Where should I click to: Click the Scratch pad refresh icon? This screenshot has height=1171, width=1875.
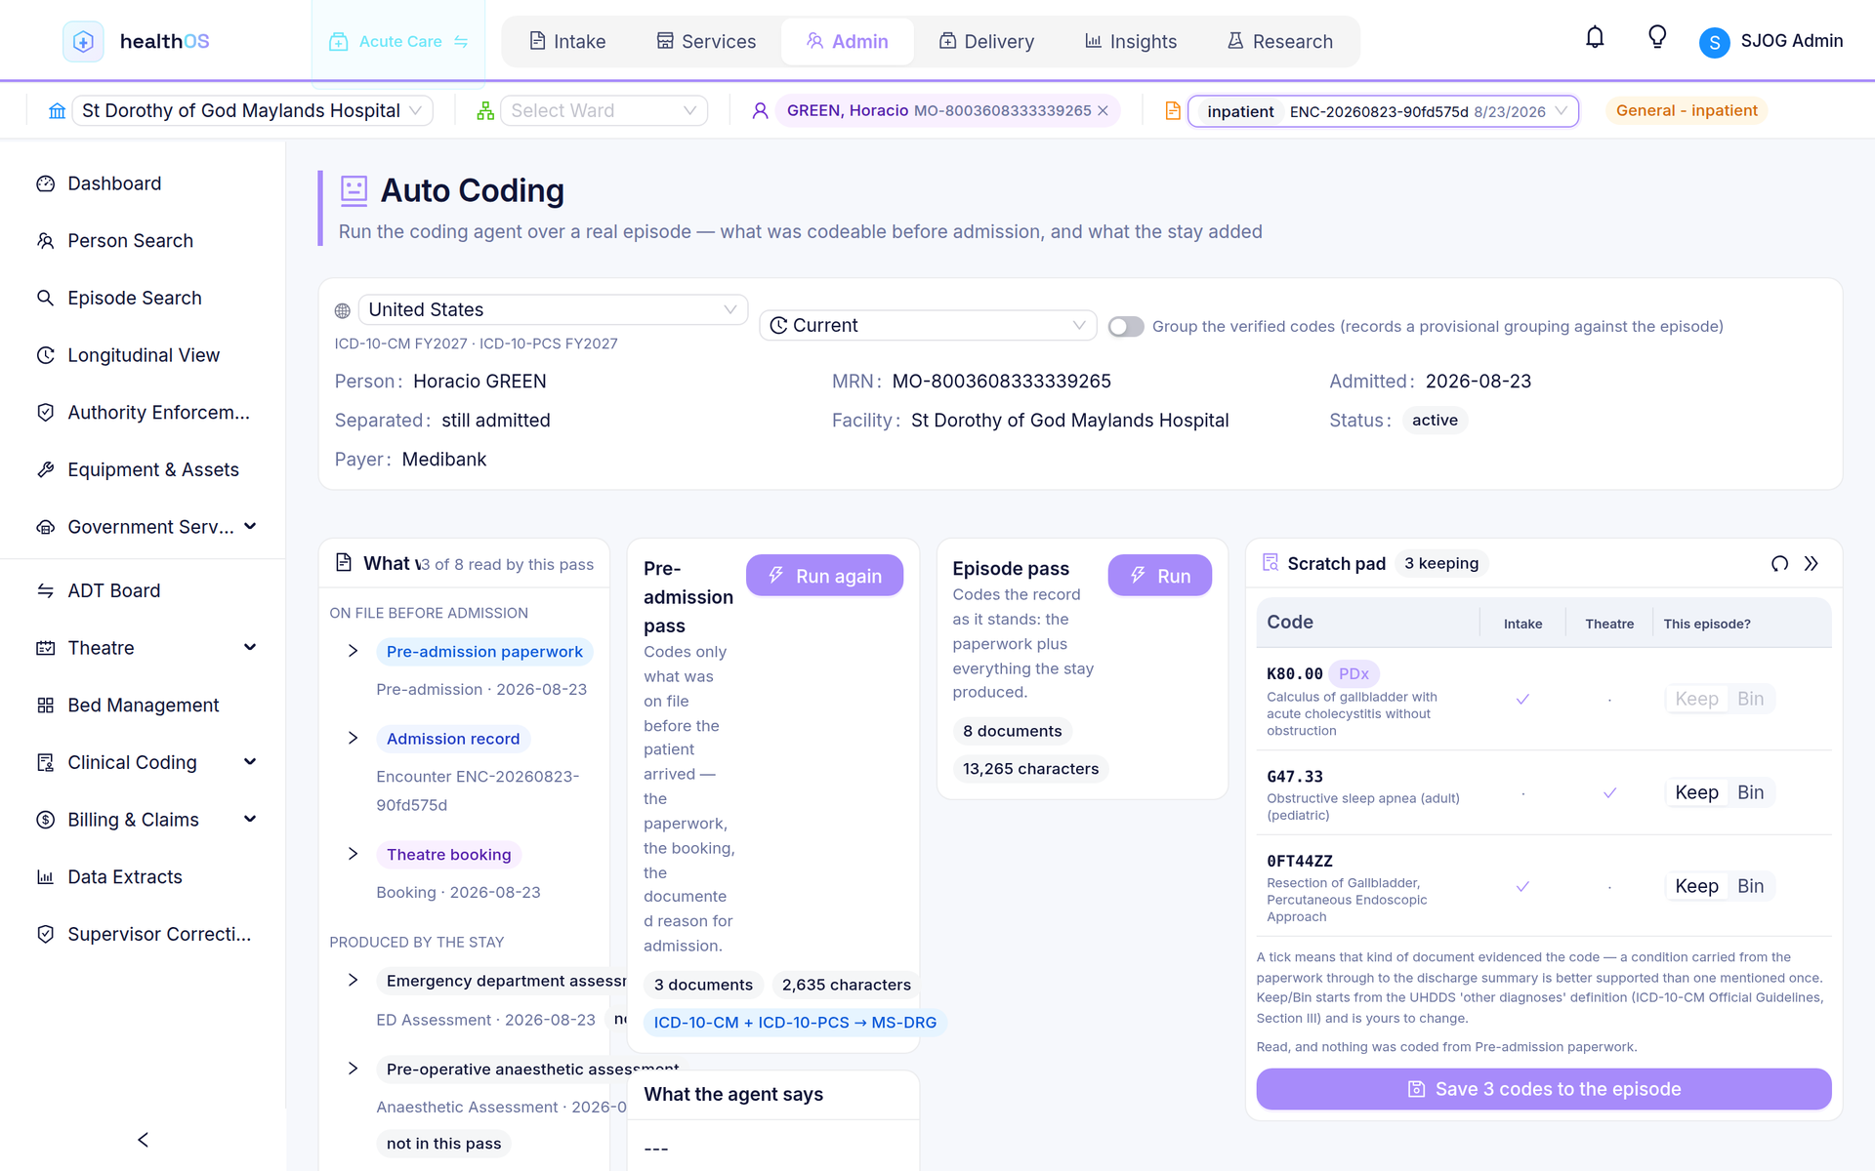pos(1779,564)
